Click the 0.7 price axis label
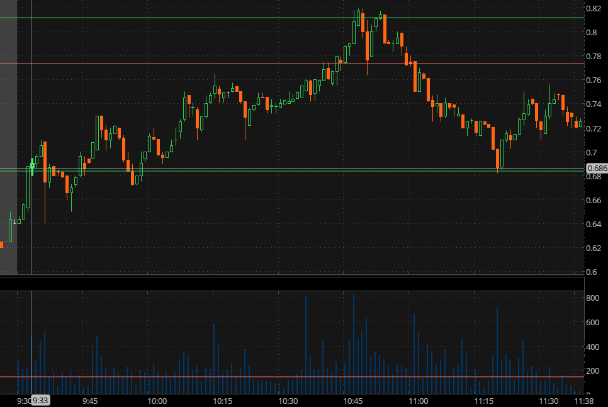 592,153
